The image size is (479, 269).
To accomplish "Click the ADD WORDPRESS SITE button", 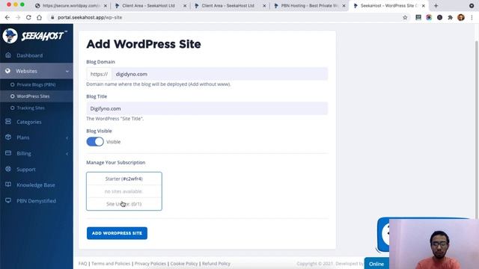I will click(117, 233).
